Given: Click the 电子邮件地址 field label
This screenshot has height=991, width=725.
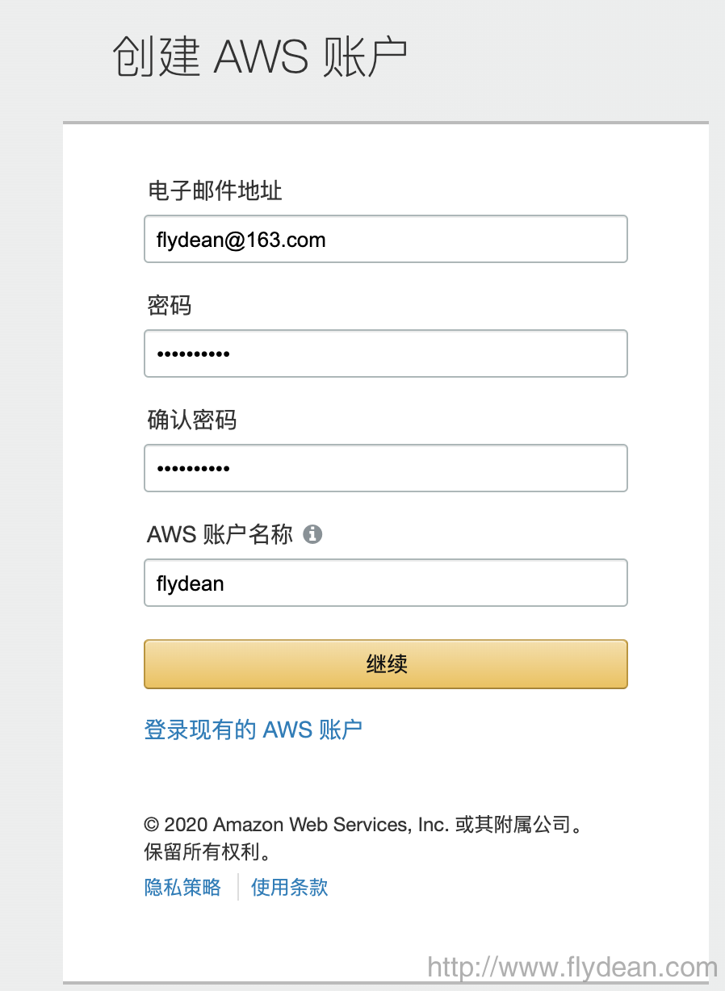Looking at the screenshot, I should pos(215,190).
